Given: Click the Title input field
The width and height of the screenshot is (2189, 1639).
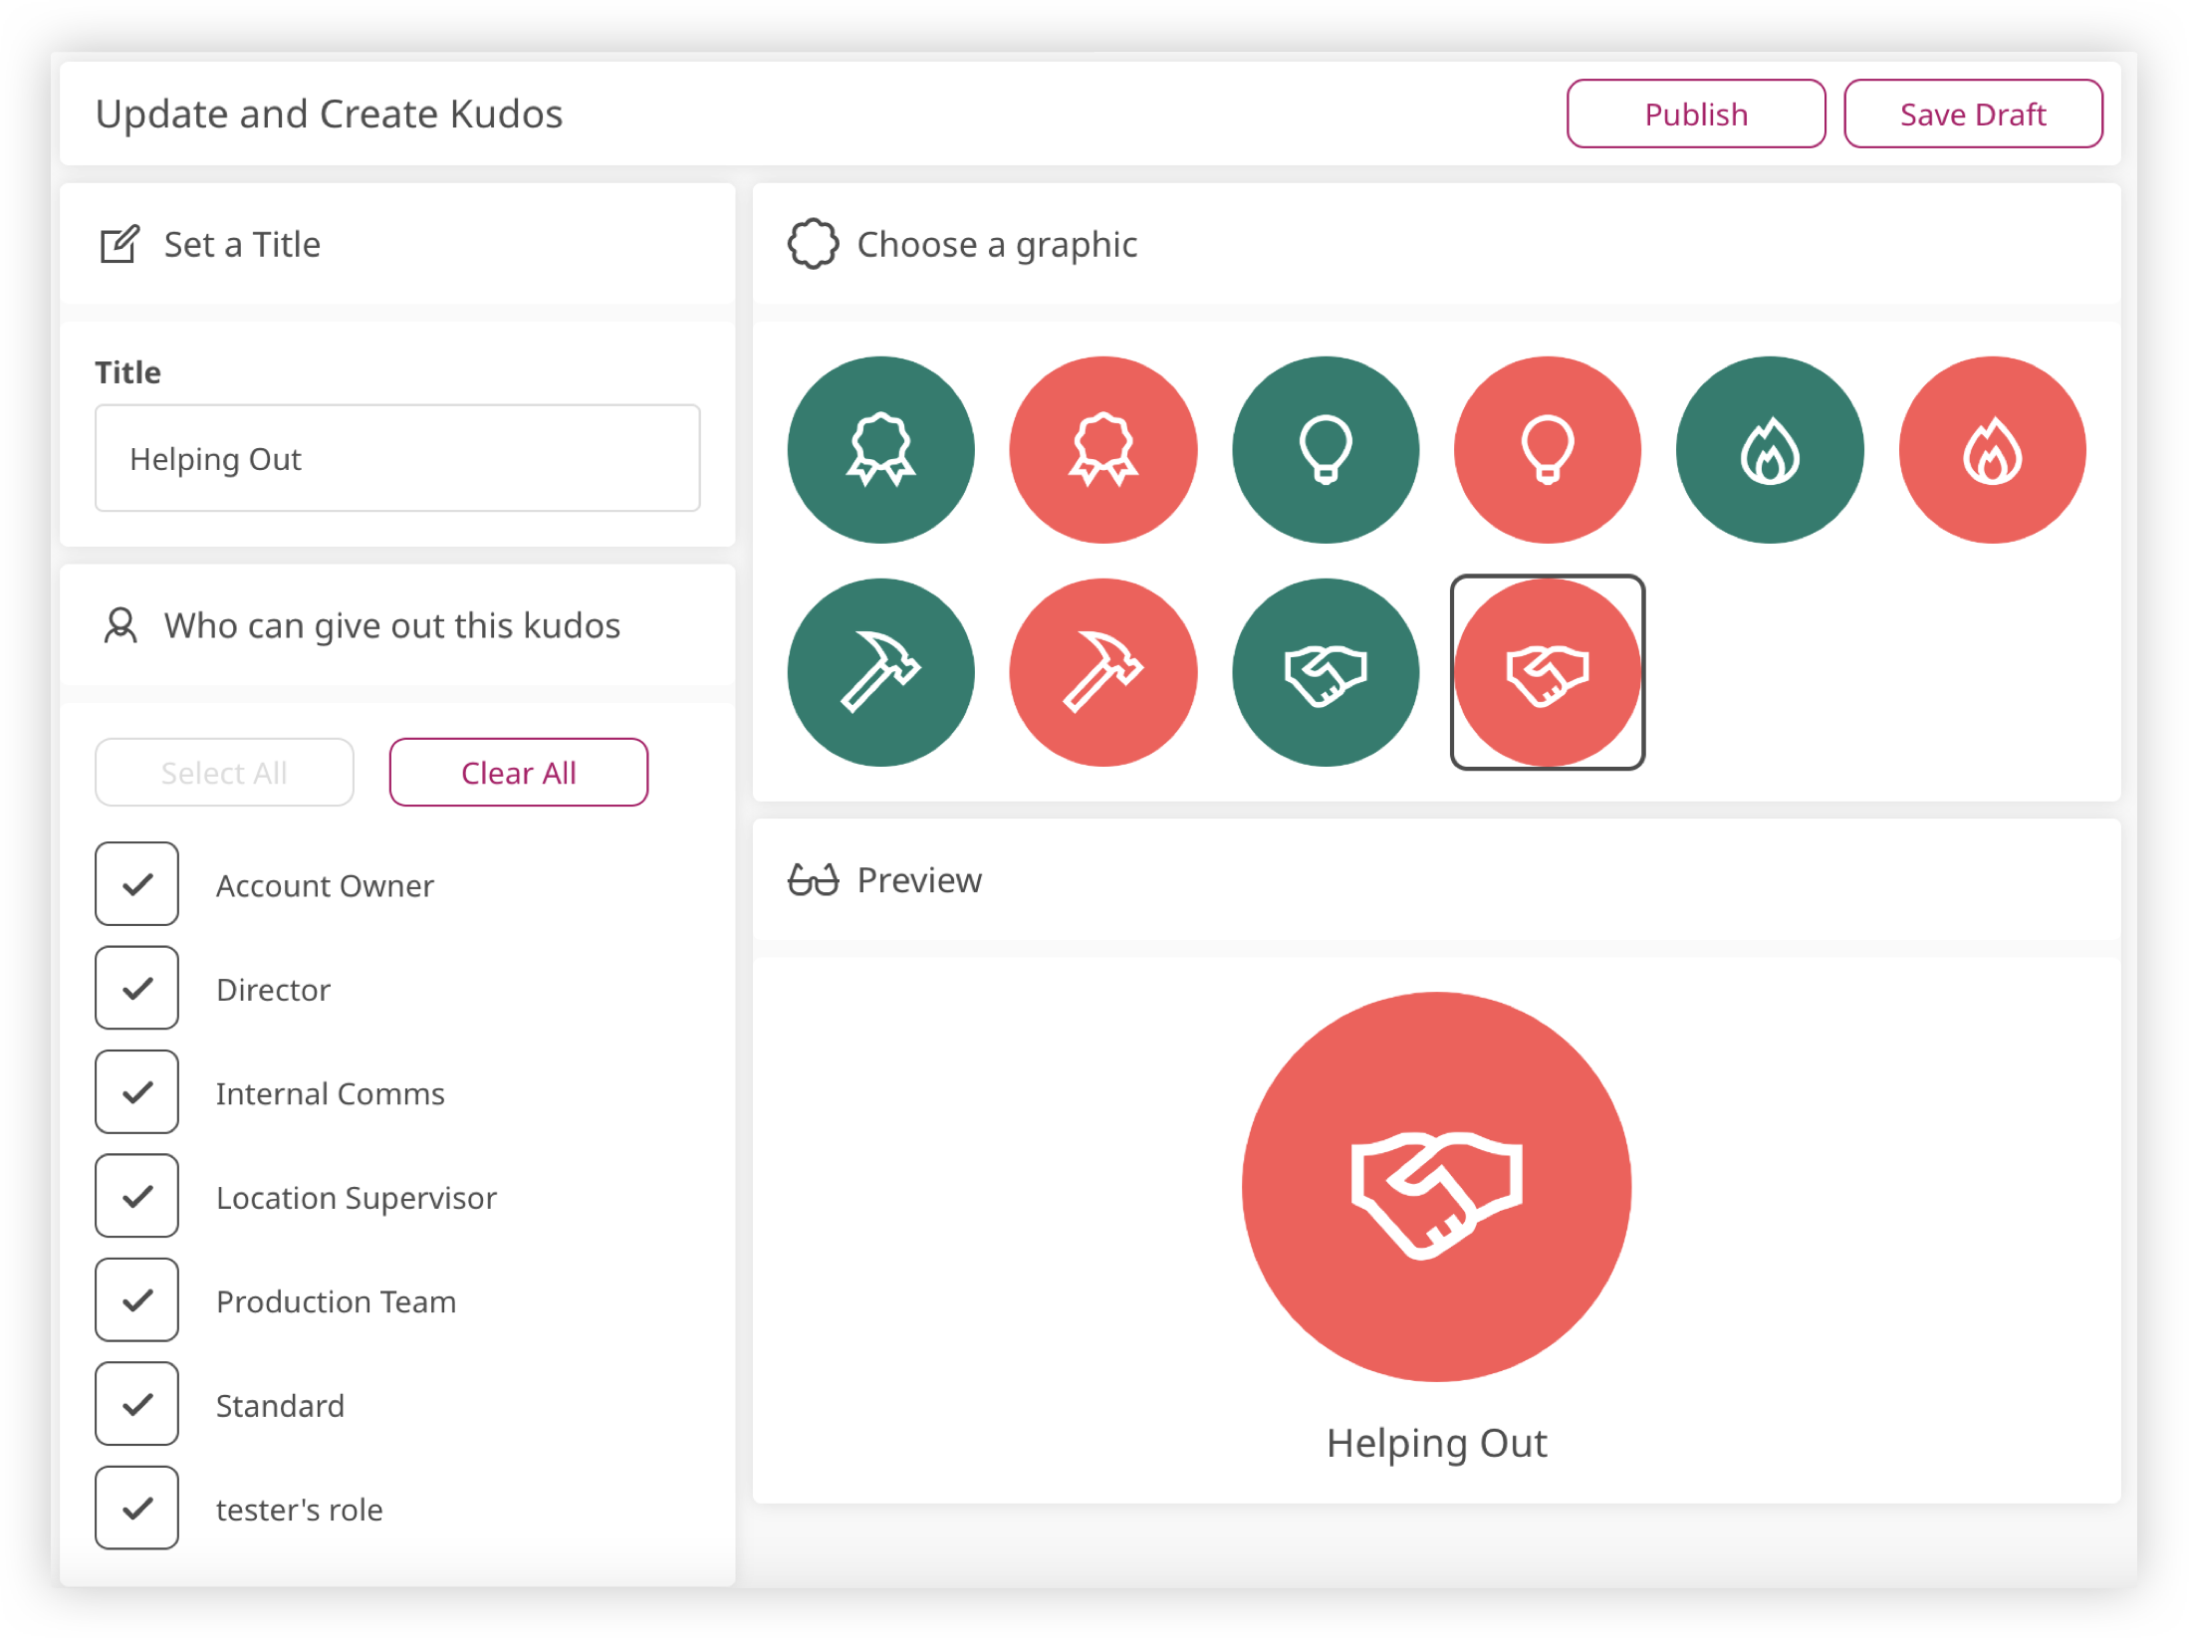Looking at the screenshot, I should tap(397, 459).
